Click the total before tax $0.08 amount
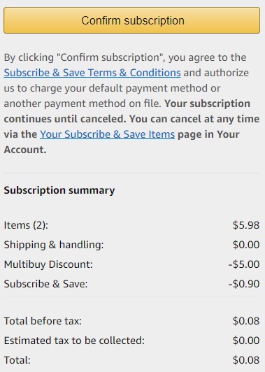This screenshot has height=372, width=265. coord(246,321)
